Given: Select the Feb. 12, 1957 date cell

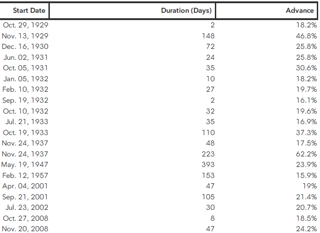Looking at the screenshot, I should point(25,176).
